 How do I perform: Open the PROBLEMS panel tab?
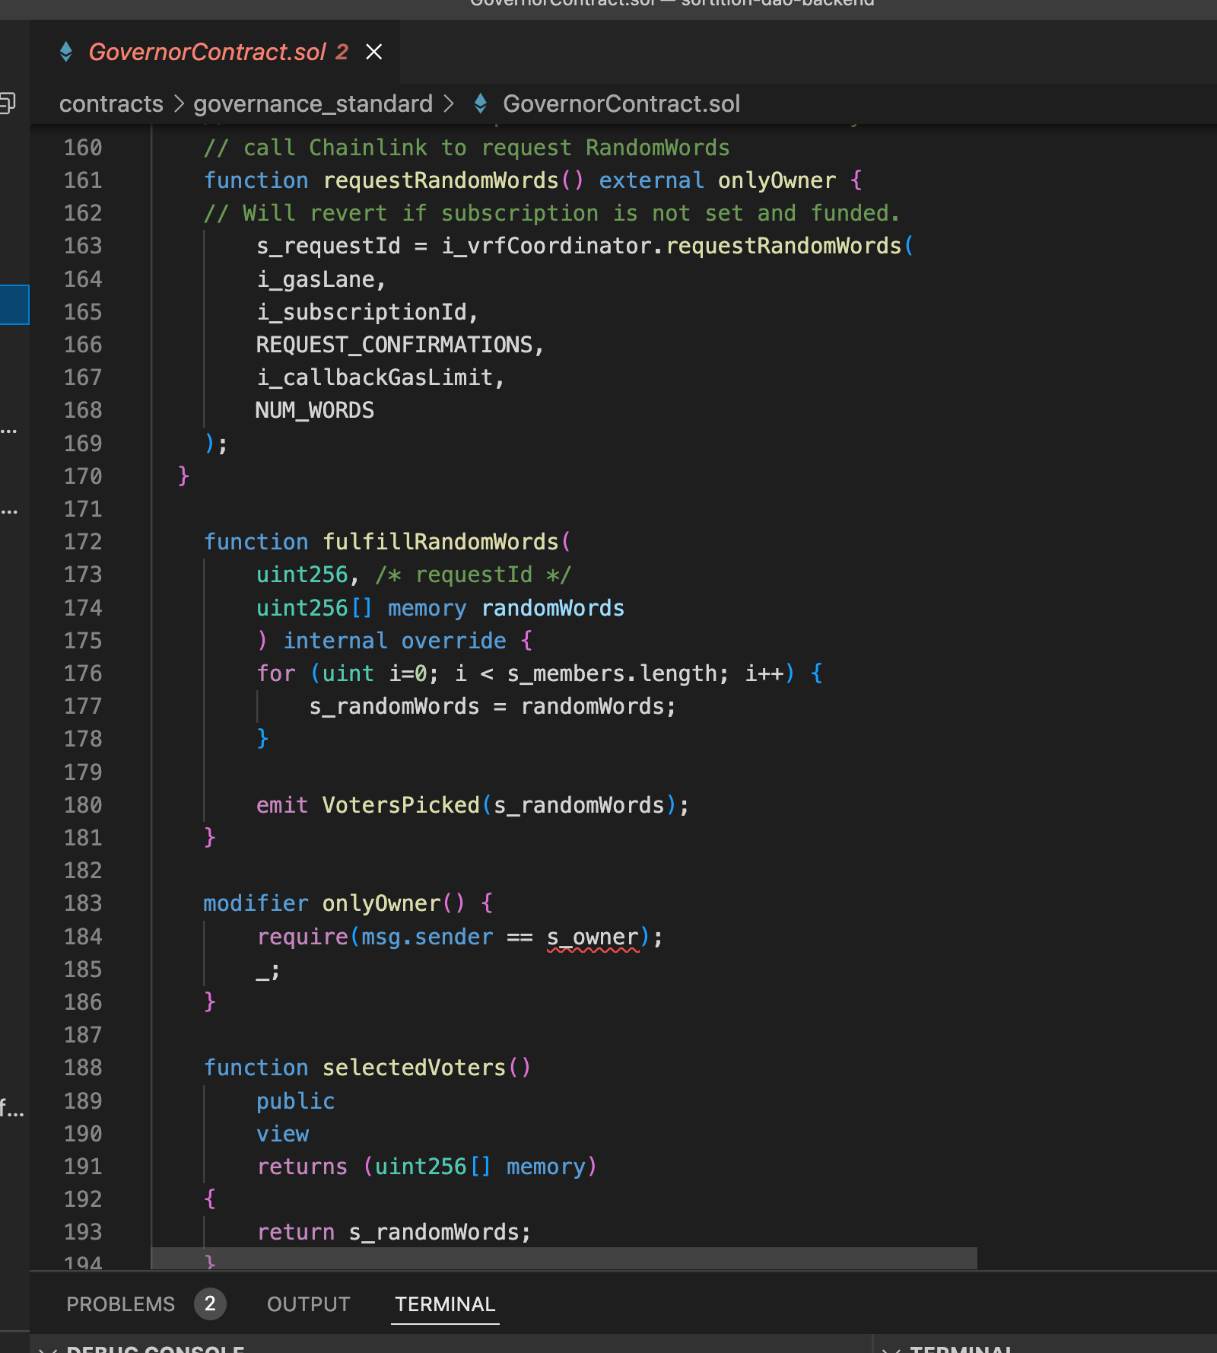120,1304
